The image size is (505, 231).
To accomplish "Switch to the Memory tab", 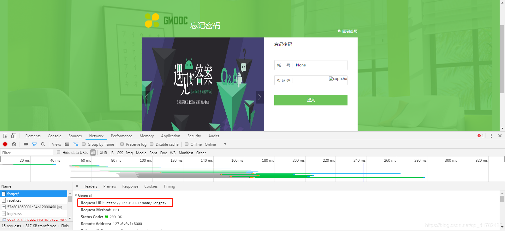I will (147, 136).
